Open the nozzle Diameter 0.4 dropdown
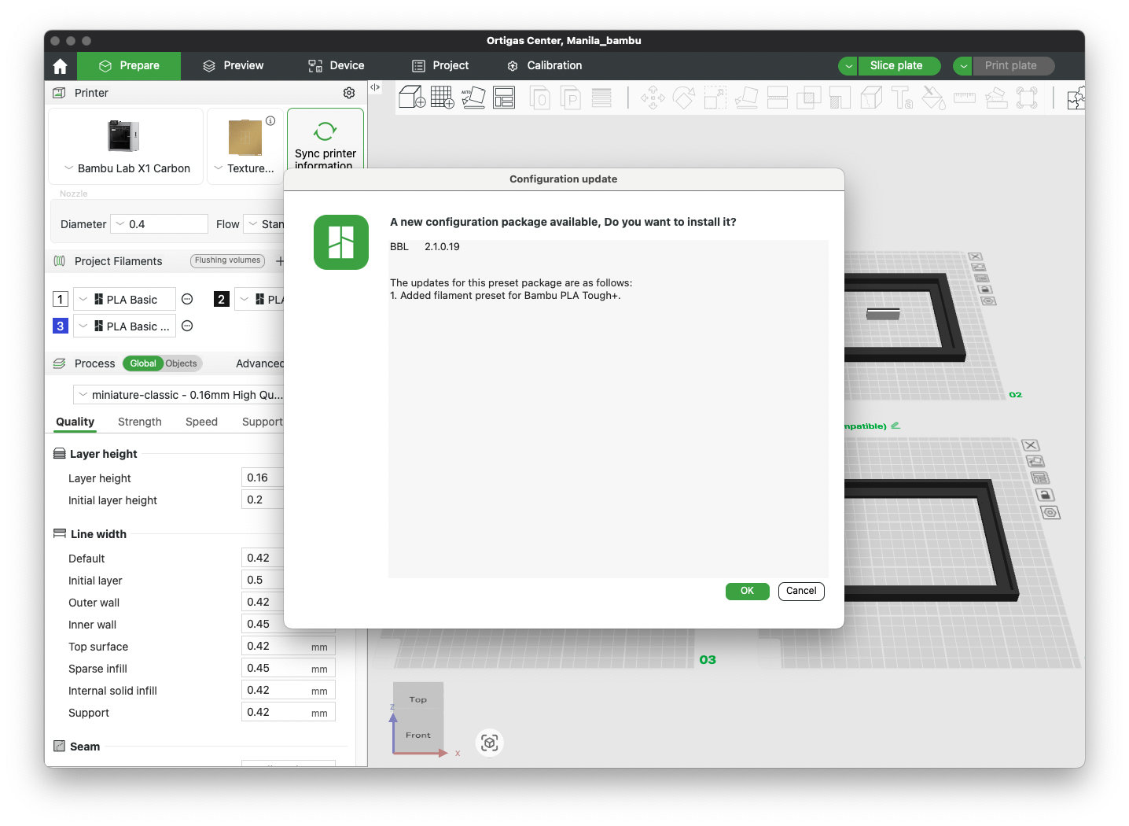This screenshot has width=1129, height=826. (159, 224)
